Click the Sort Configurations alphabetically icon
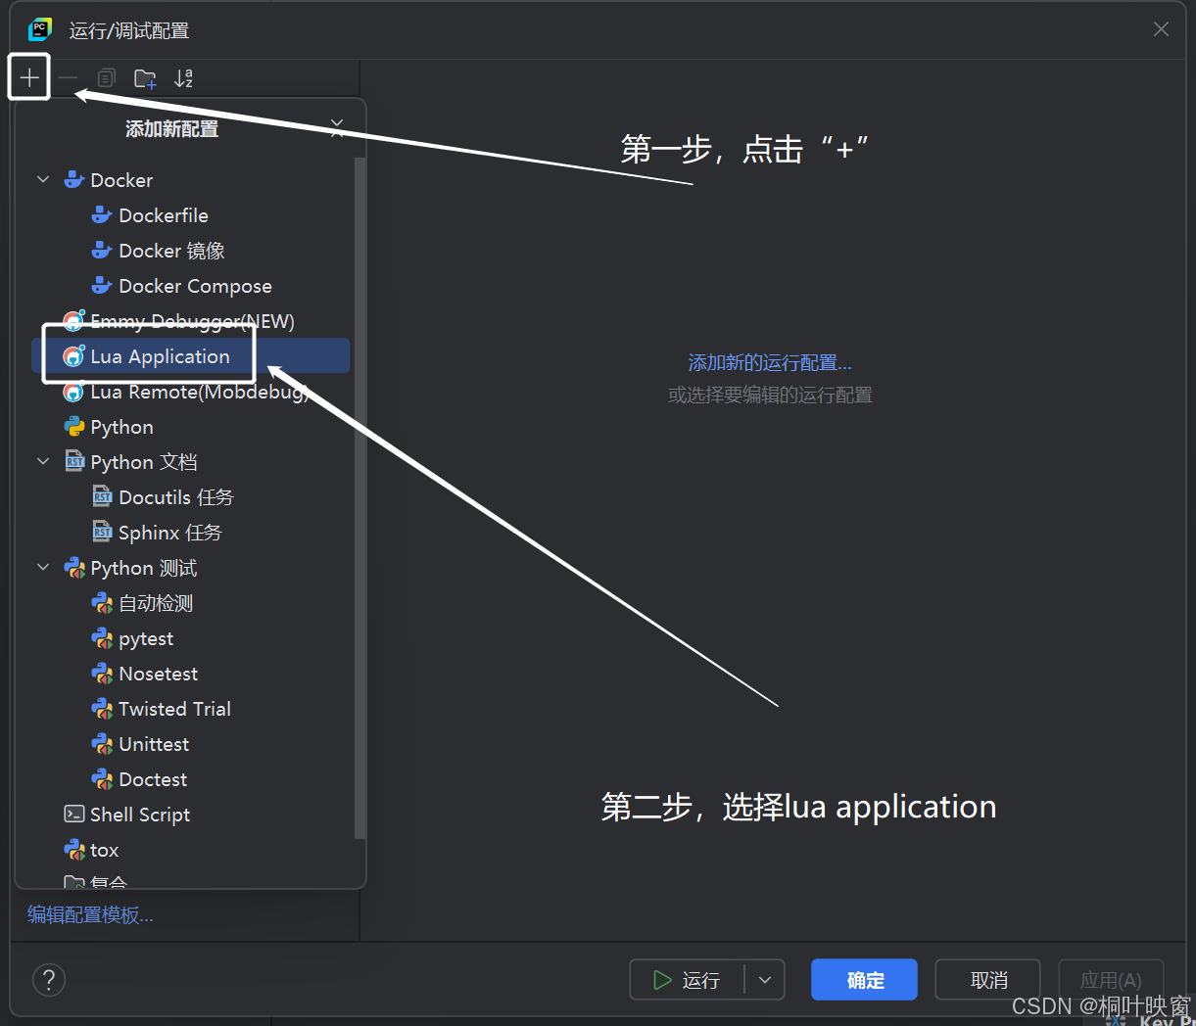1196x1026 pixels. point(183,78)
